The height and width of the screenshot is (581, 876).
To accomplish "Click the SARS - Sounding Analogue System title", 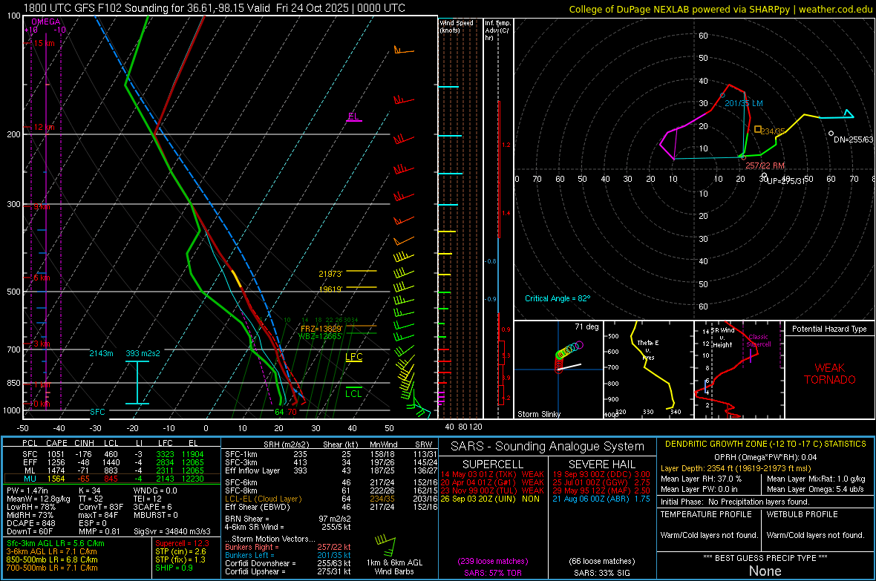I will [548, 447].
